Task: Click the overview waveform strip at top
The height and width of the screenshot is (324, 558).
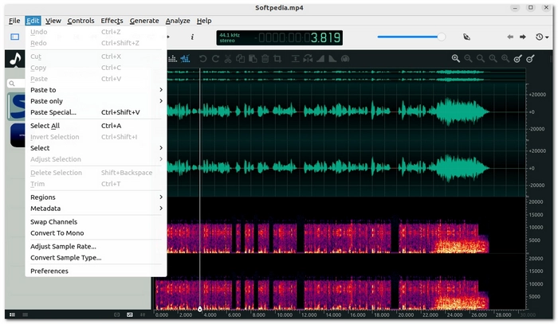Action: coord(346,76)
